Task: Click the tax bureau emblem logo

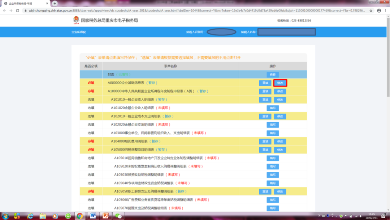Action: click(x=76, y=20)
